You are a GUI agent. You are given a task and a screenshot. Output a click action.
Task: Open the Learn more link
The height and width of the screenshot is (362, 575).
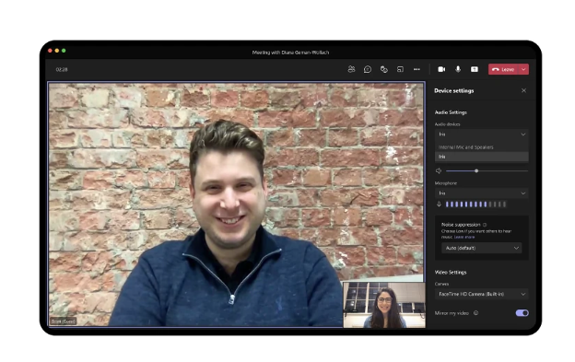pos(464,237)
